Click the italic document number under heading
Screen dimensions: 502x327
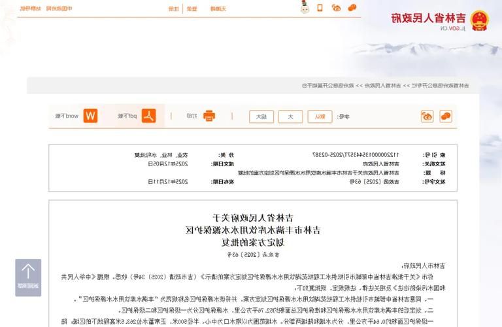253,254
